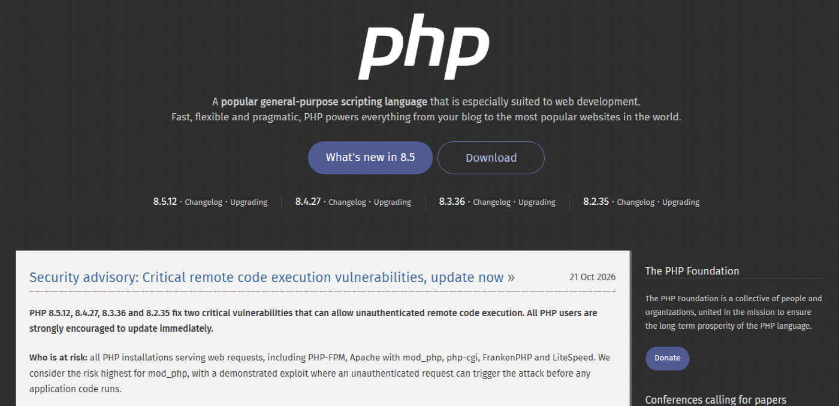View Changelog for PHP 8.3.36
This screenshot has height=406, width=839.
click(x=491, y=202)
